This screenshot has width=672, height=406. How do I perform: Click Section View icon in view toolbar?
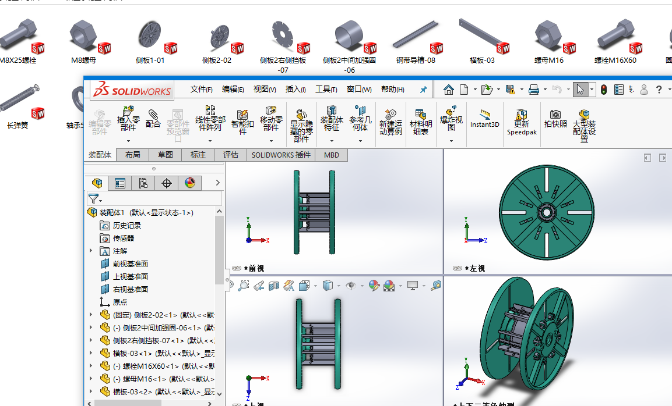tap(274, 286)
